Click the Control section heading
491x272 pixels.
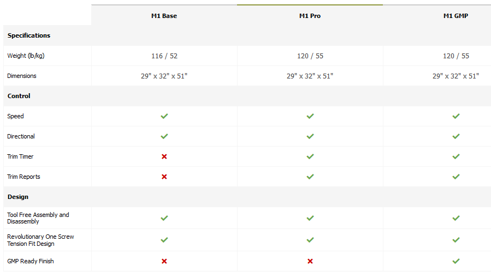(x=19, y=96)
